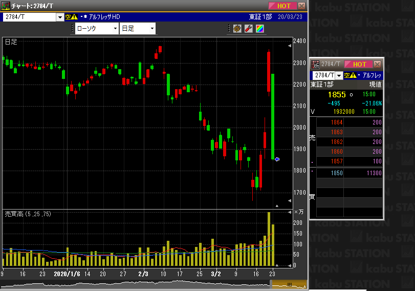
Task: Click the blue current price arrow marker
Action: coord(277,159)
